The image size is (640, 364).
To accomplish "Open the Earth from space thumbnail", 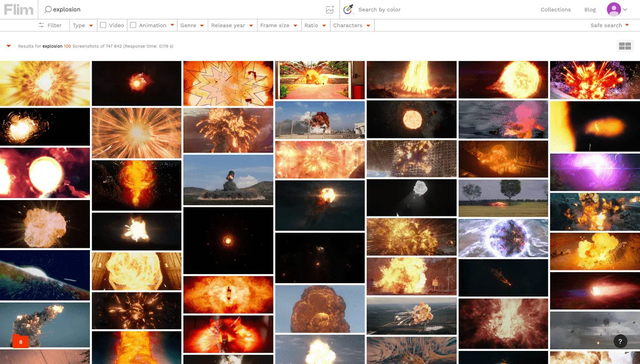I will coord(45,275).
